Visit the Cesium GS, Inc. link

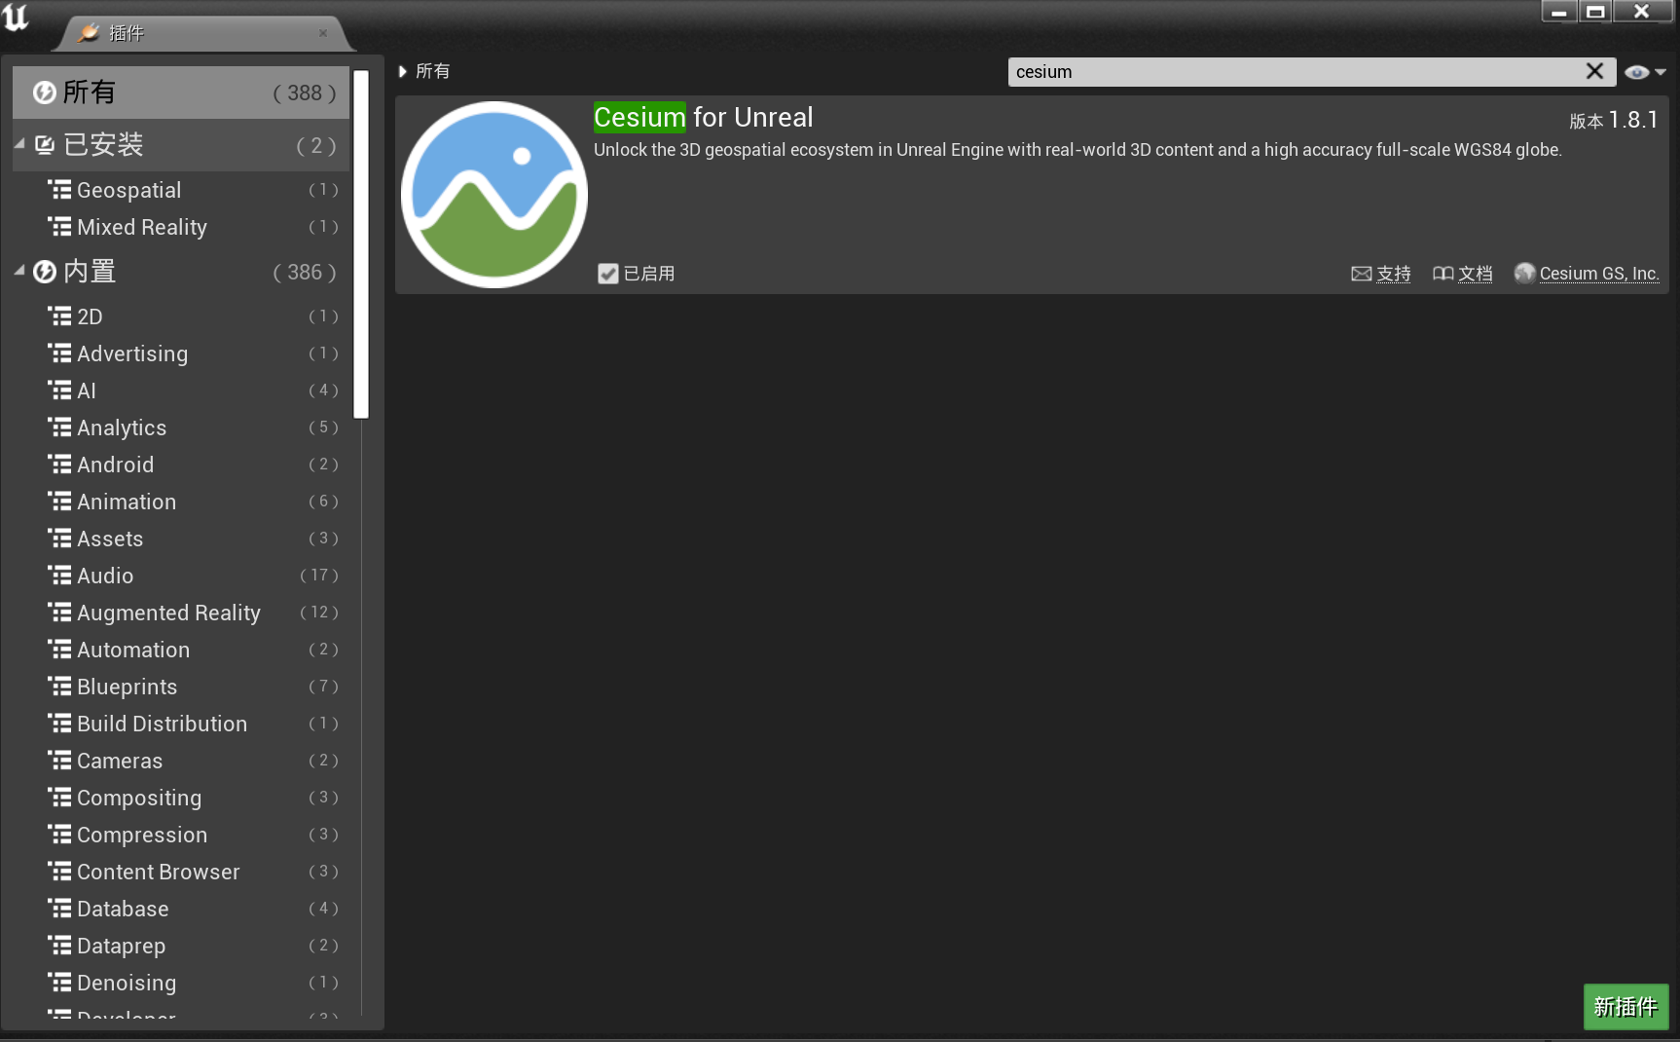pyautogui.click(x=1599, y=274)
